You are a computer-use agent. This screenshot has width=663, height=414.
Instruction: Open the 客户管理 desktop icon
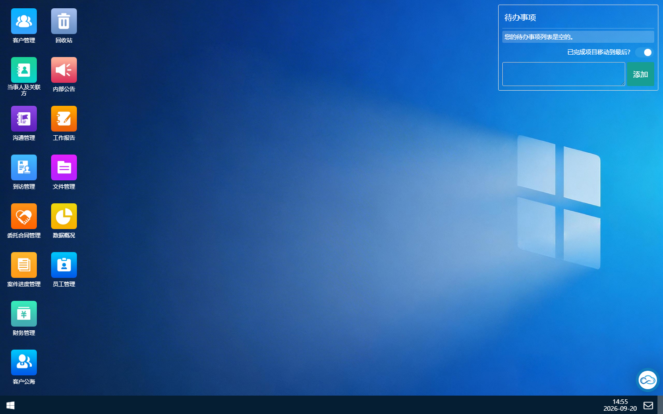(x=24, y=21)
